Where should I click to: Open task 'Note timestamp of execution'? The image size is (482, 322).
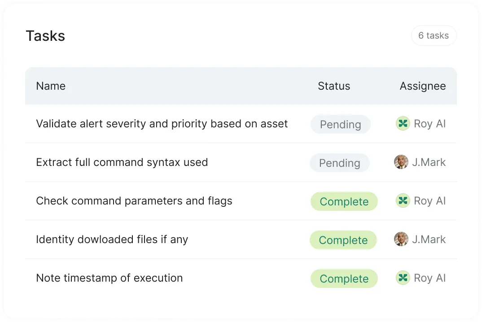[x=110, y=278]
